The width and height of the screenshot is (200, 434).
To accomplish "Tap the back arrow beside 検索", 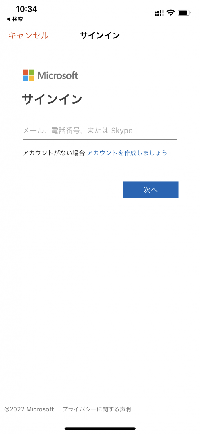I will point(8,19).
